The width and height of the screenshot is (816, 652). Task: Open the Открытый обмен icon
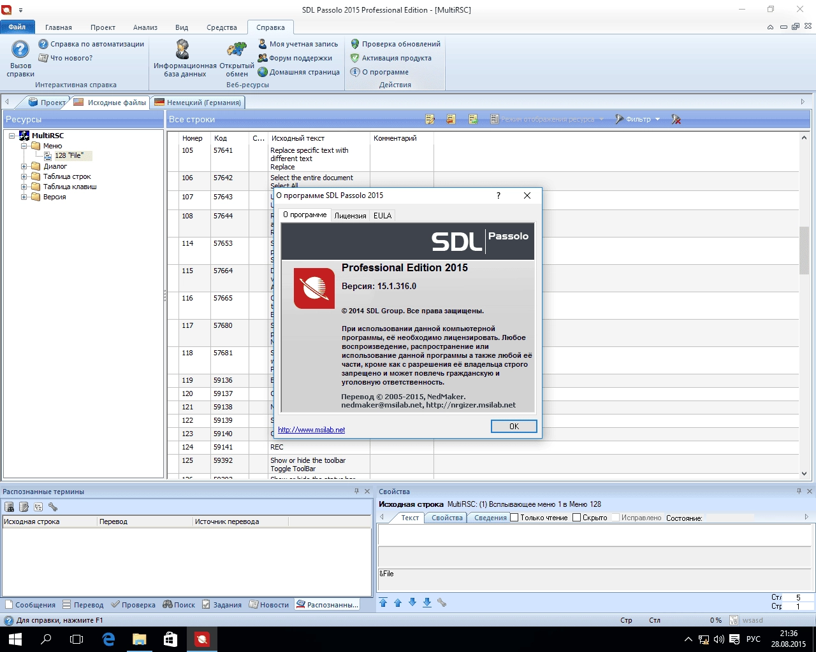coord(237,58)
